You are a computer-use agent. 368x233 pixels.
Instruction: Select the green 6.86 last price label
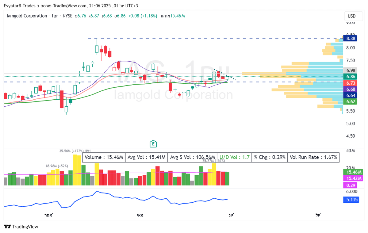tap(351, 77)
